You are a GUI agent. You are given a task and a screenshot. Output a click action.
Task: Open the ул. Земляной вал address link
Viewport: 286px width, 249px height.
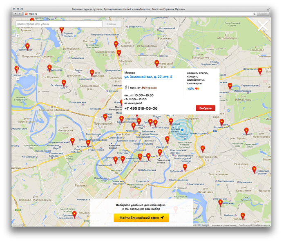tap(148, 77)
